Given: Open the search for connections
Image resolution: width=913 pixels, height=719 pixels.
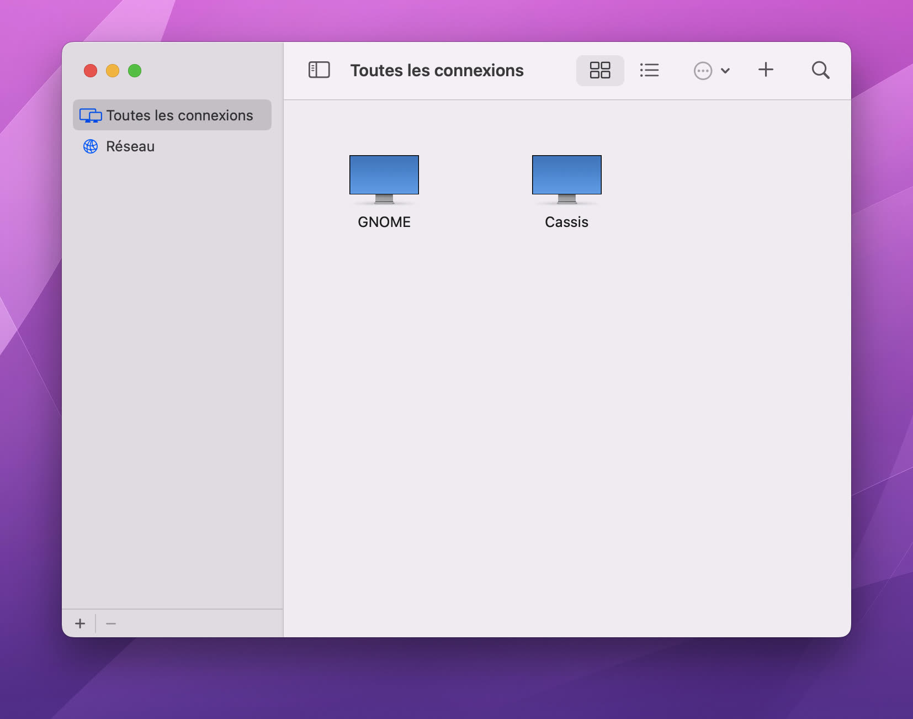Looking at the screenshot, I should (820, 70).
